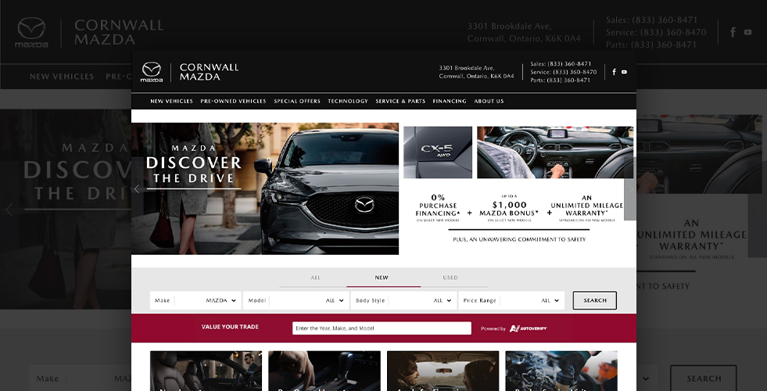Open the card showing an engine mechanic

tap(561, 371)
